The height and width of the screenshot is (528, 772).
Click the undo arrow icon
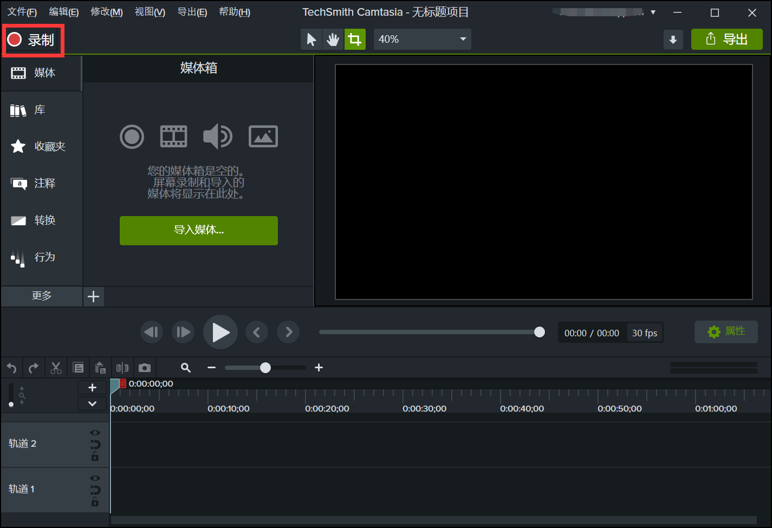[x=11, y=368]
